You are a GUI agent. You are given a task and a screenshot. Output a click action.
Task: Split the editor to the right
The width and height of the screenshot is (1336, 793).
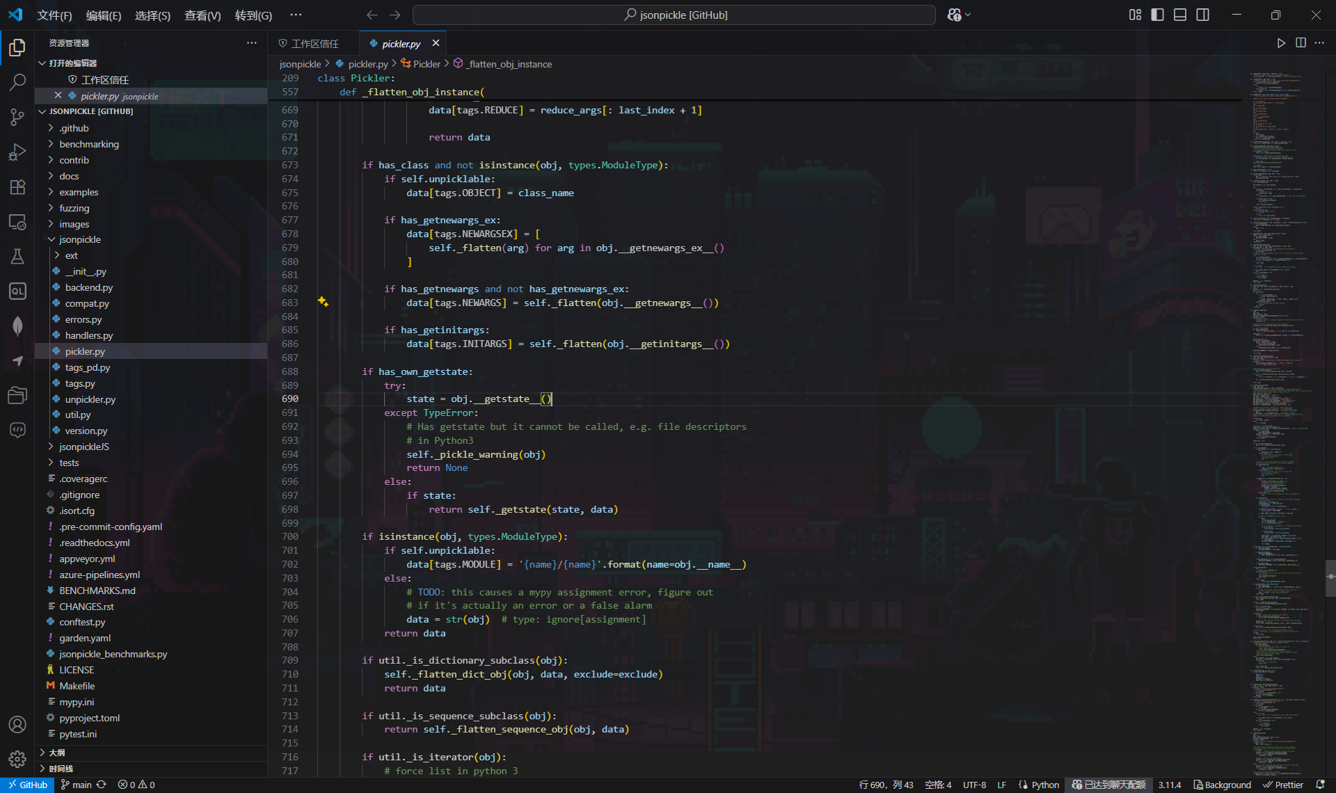click(1301, 42)
